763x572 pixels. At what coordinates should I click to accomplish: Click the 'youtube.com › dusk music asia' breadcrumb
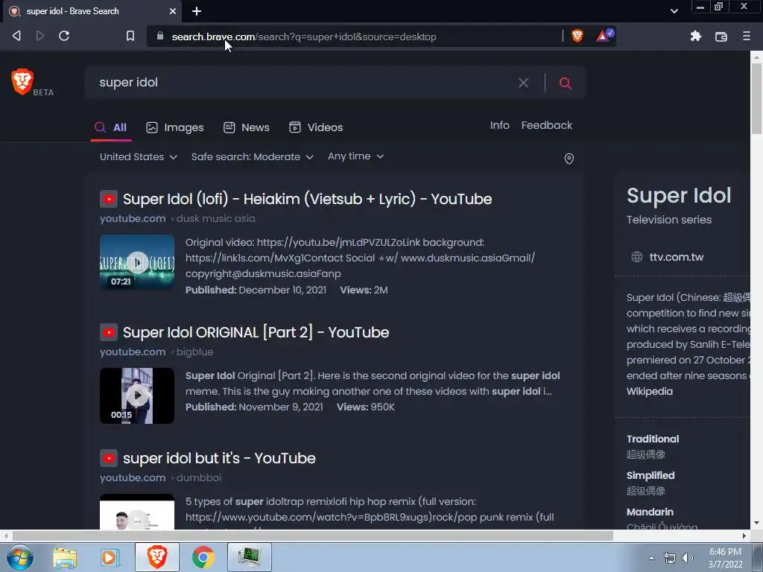point(177,219)
